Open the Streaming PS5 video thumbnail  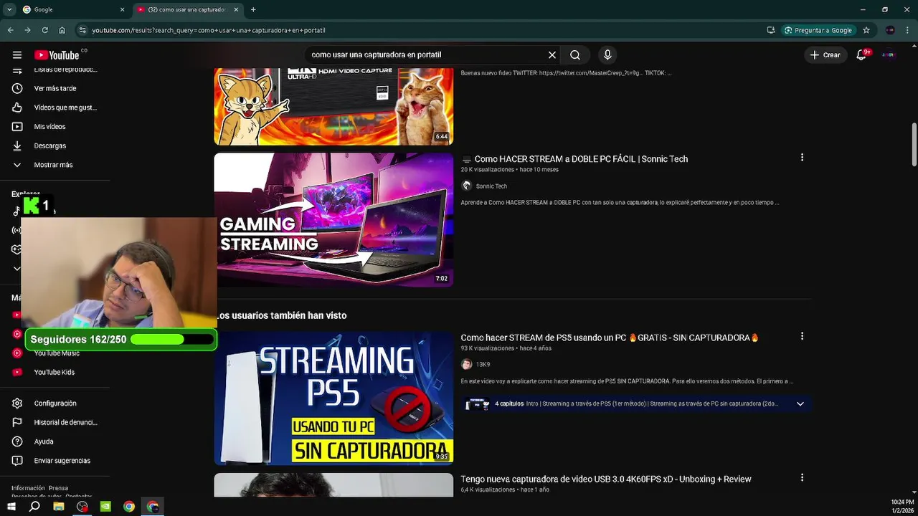[333, 398]
